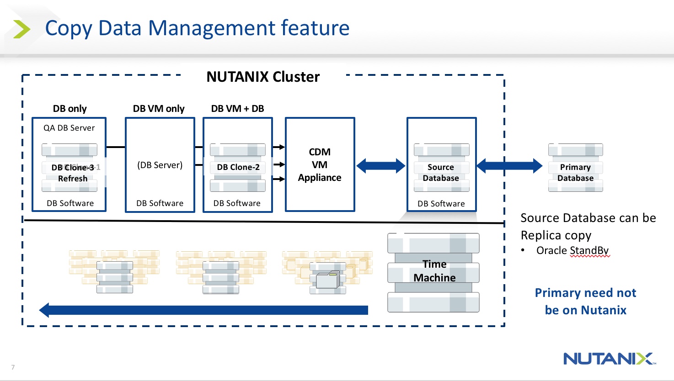Click the DB Clone-2 database icon
The image size is (674, 381).
tap(238, 168)
